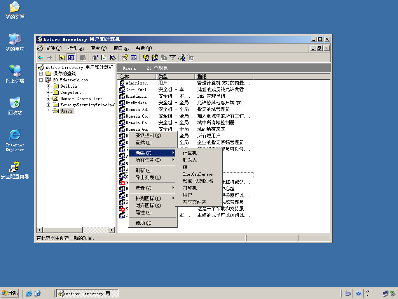Click the Administrator user icon in list

pos(122,83)
